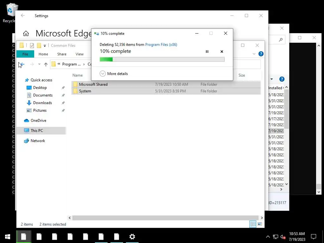Sort by the Name column header
The image size is (324, 243).
click(78, 75)
